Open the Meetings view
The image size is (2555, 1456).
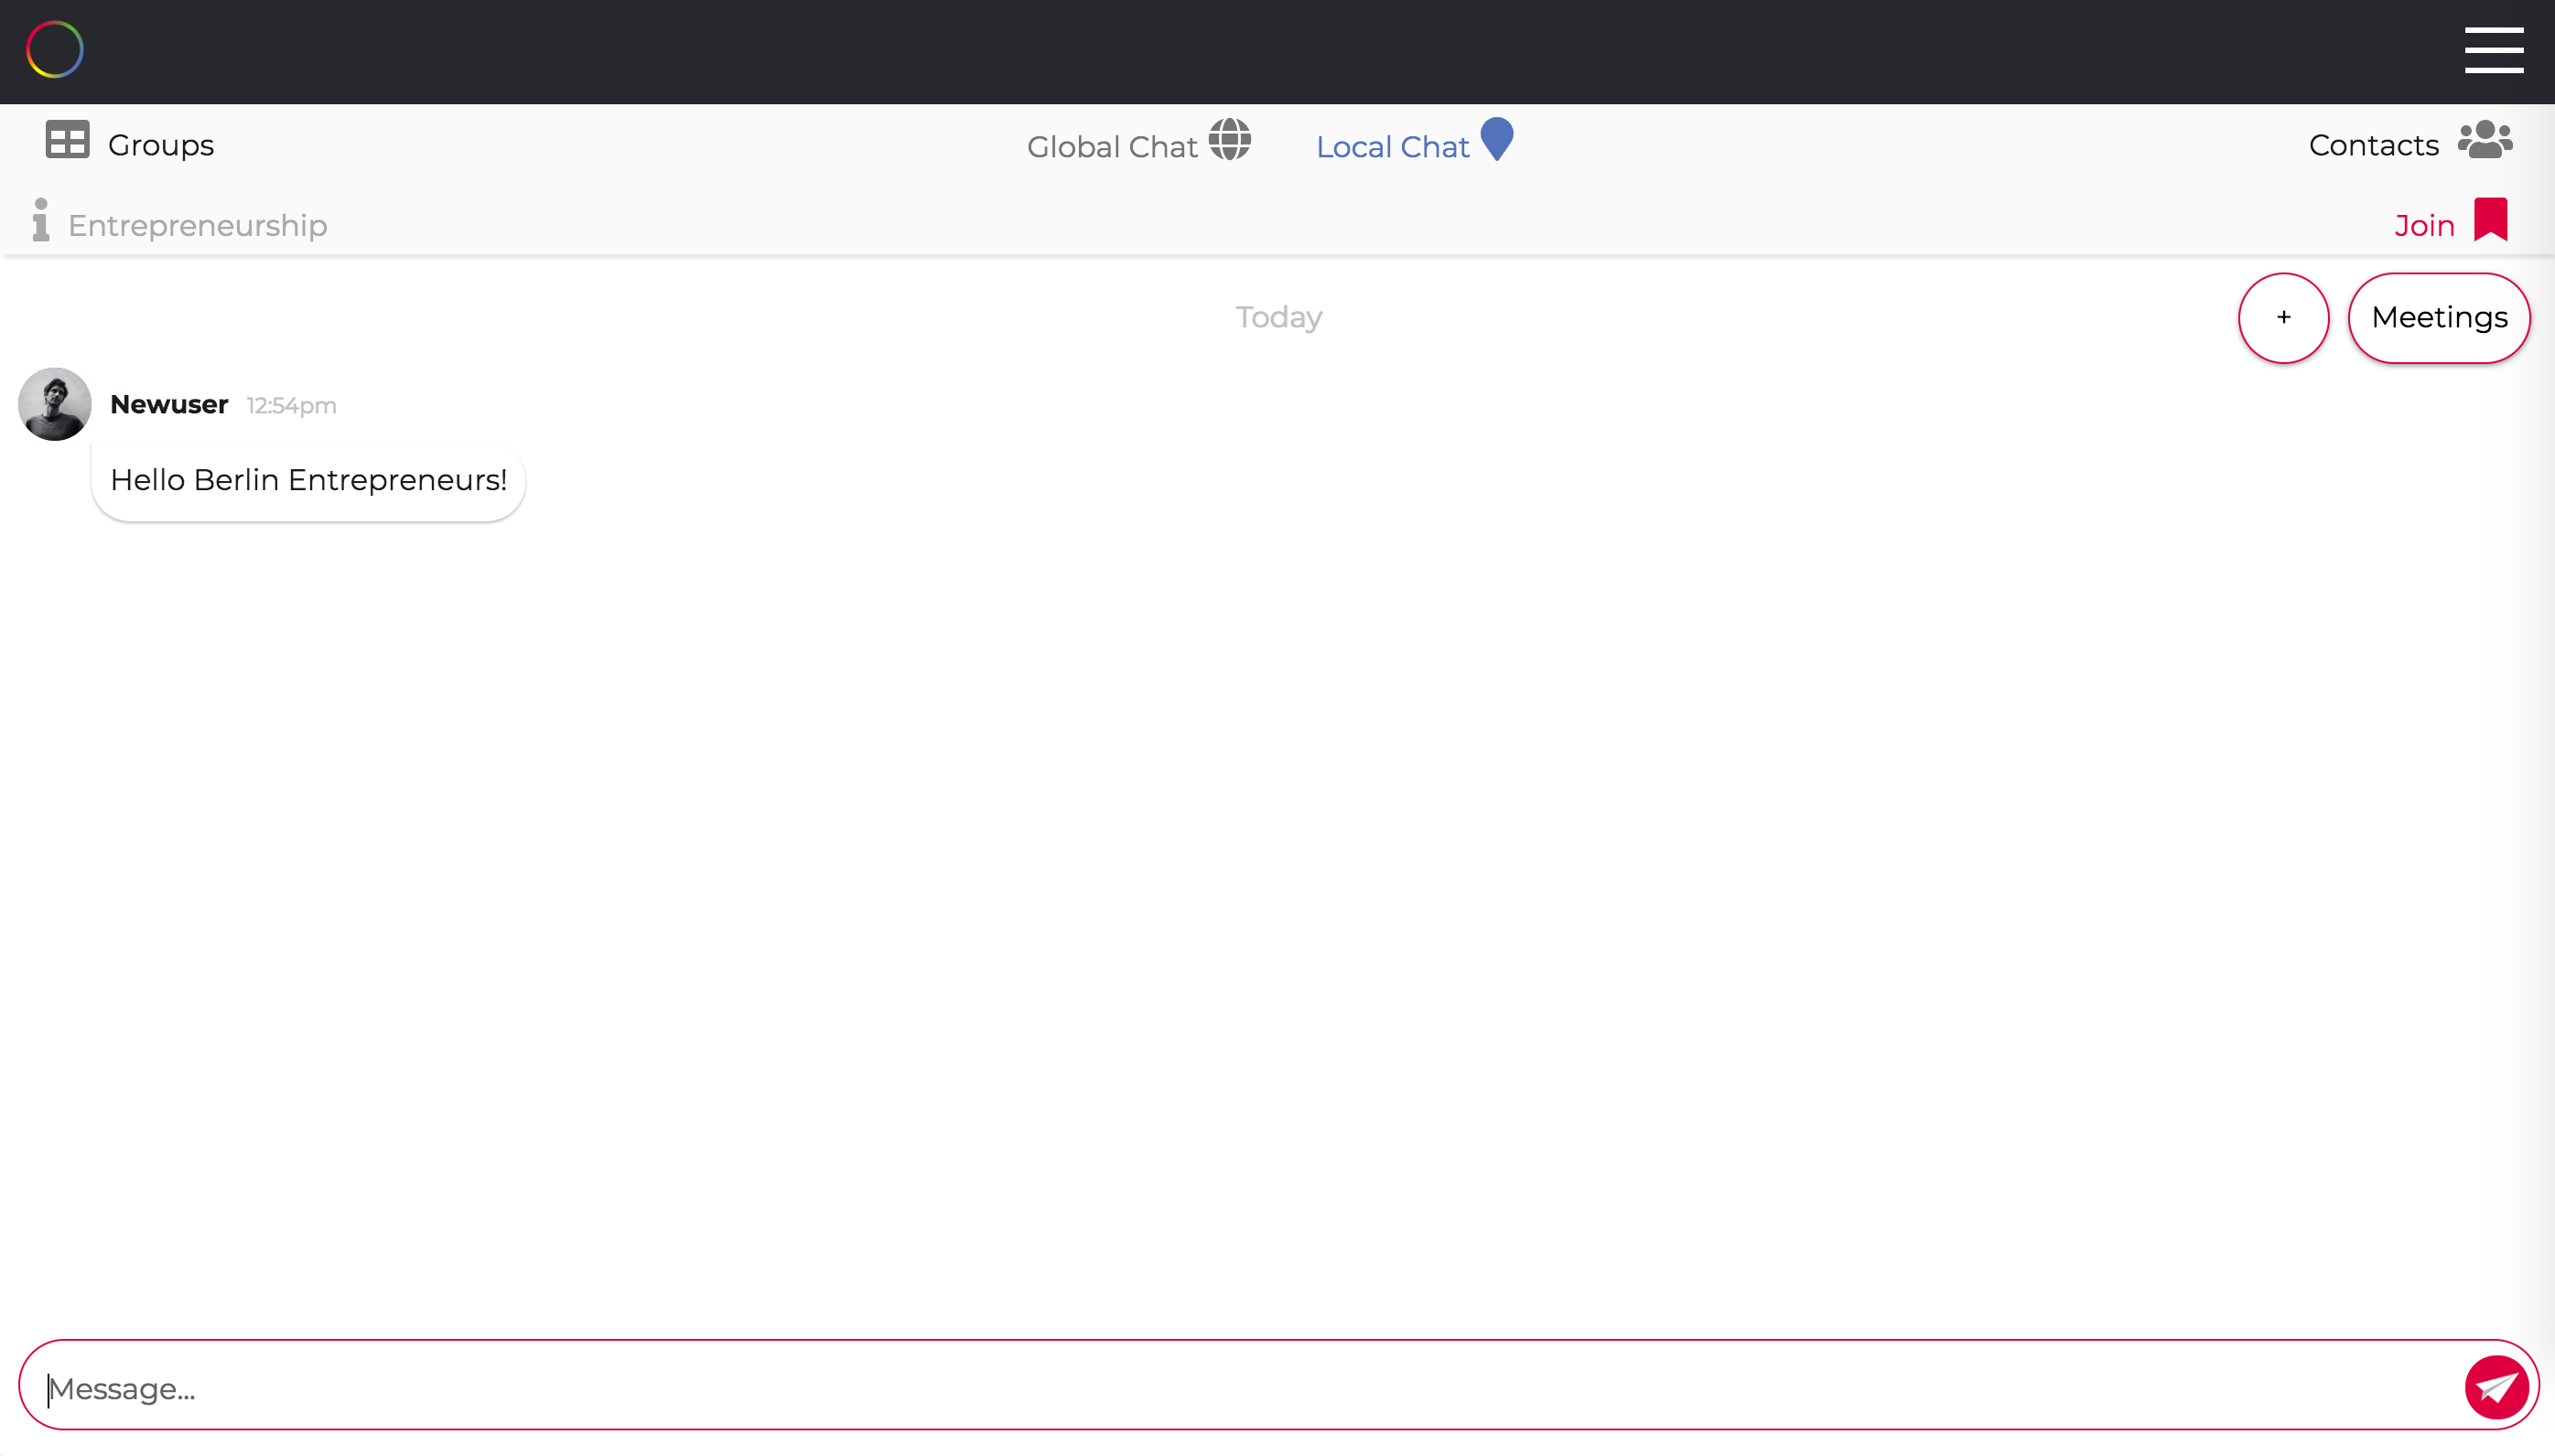pos(2439,317)
